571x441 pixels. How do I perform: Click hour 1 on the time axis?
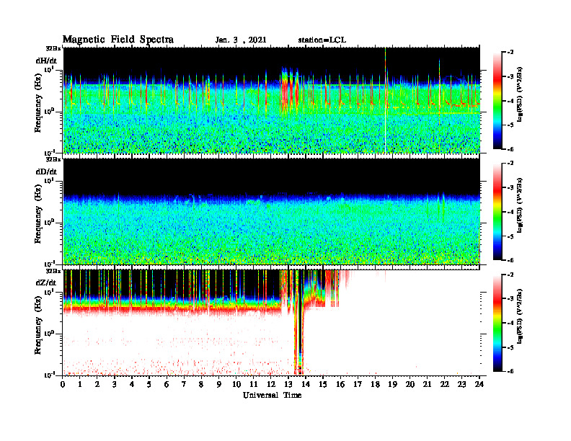coord(80,384)
